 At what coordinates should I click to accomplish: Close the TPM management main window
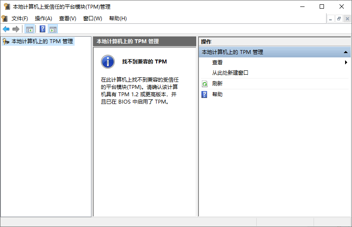(x=342, y=7)
